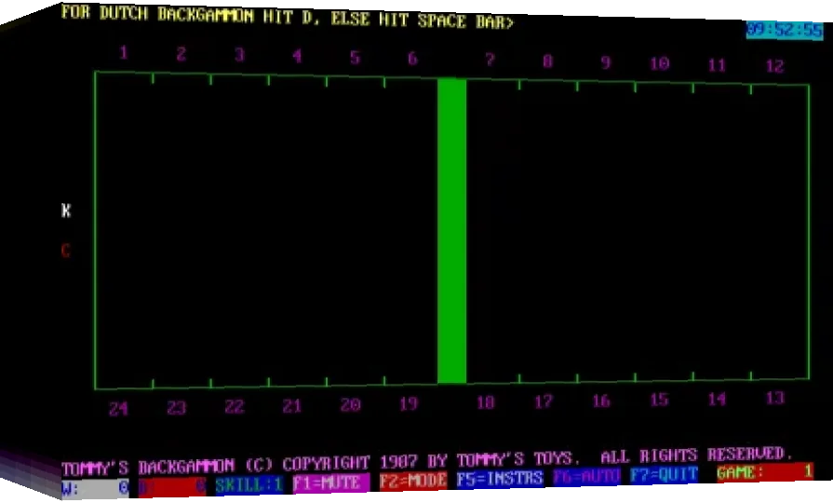Select point number 18 label
The image size is (833, 503).
[486, 403]
